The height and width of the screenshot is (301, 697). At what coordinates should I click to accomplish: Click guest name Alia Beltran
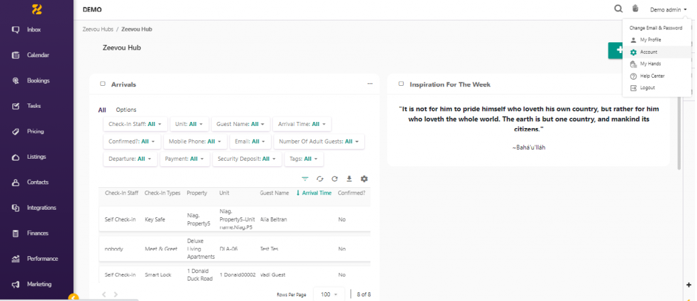point(274,220)
